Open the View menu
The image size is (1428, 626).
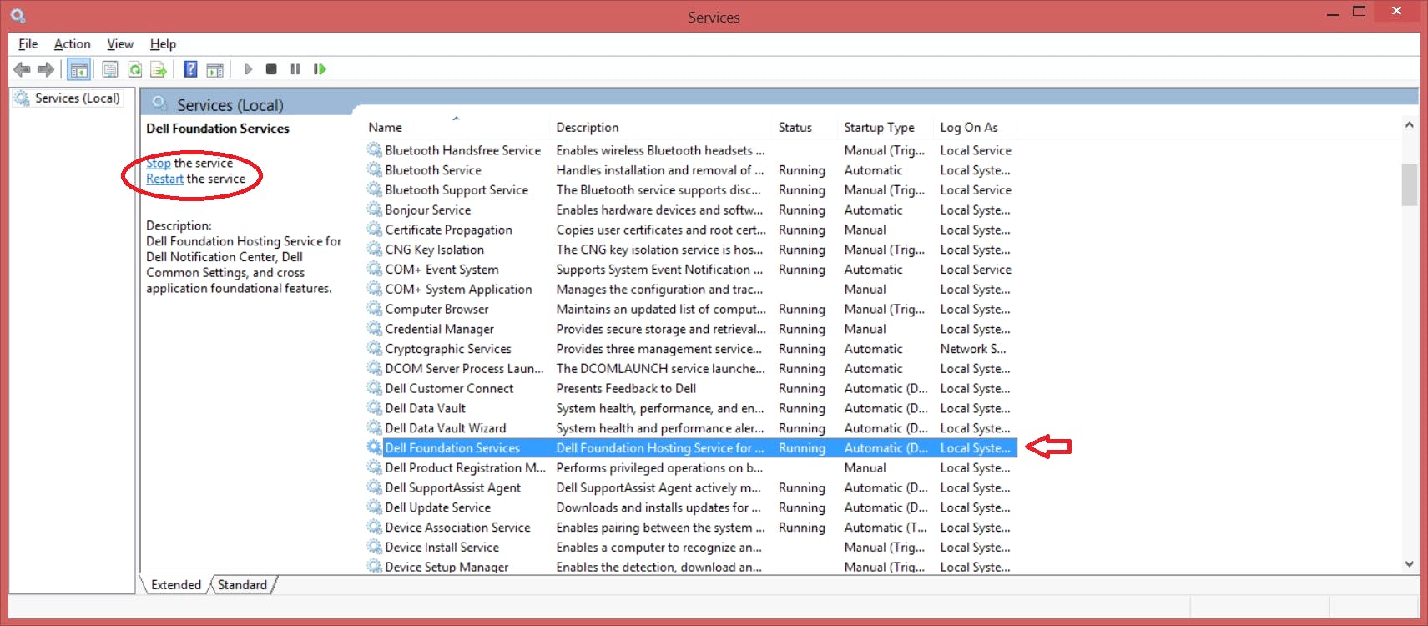119,44
